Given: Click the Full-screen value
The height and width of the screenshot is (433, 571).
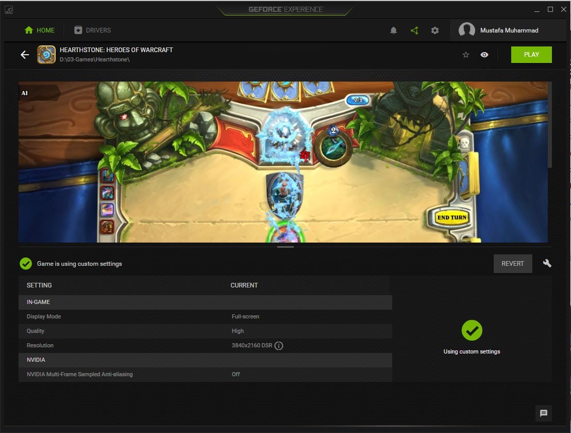Looking at the screenshot, I should tap(245, 317).
